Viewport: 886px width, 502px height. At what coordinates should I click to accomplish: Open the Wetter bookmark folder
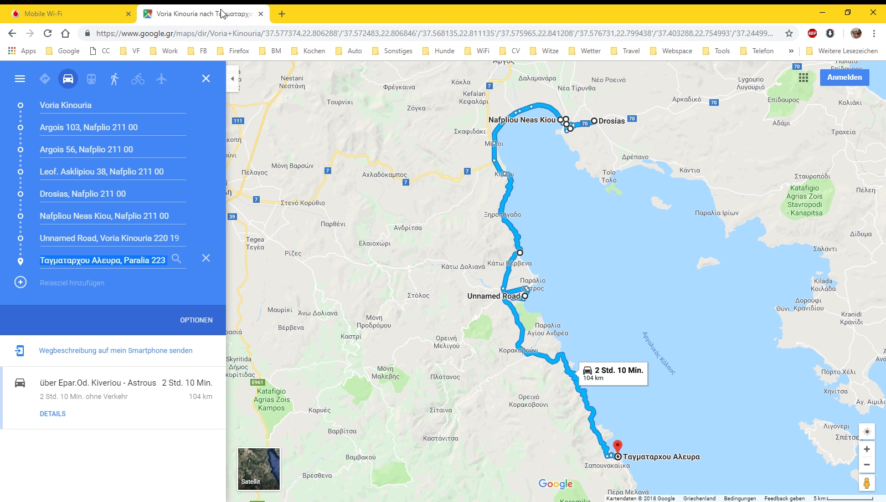pos(585,51)
